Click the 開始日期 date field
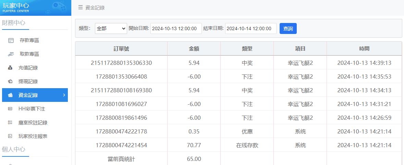Viewport: 404px width, 165px height. pos(176,28)
